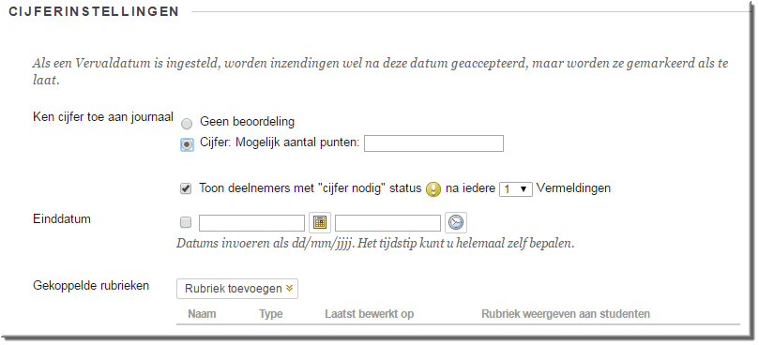Click the Einddatum time text field
The image size is (759, 345).
387,223
